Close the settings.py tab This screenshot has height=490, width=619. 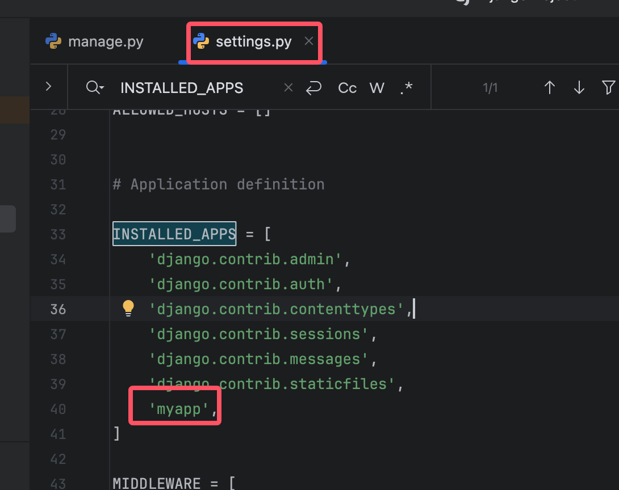point(309,41)
